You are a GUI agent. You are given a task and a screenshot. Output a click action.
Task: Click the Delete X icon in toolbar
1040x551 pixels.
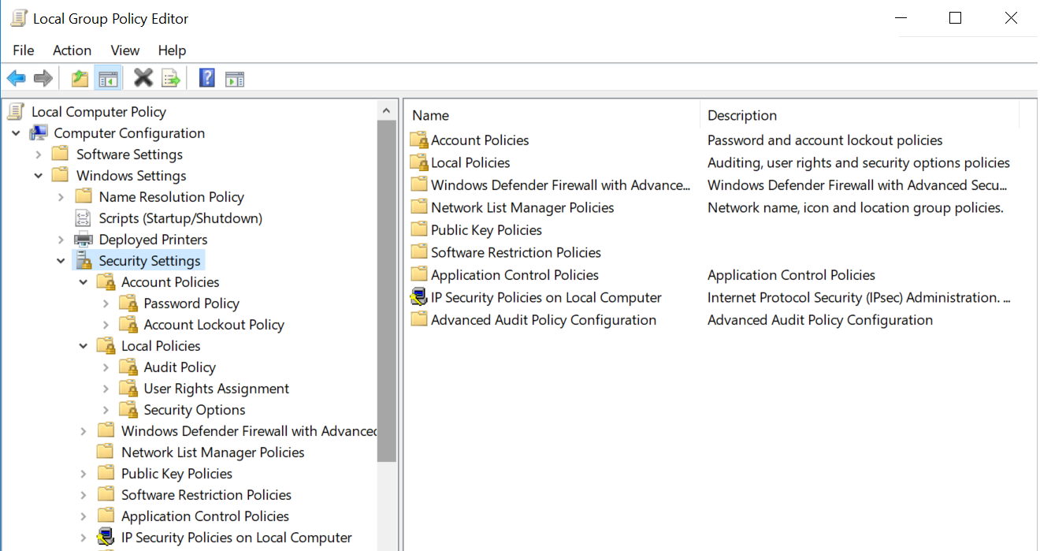(143, 77)
